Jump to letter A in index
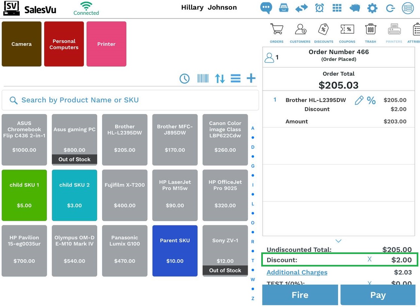420x307 pixels. click(253, 128)
